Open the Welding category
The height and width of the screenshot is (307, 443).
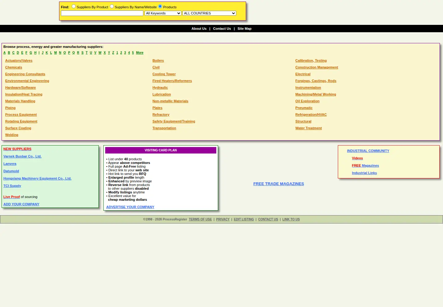point(12,135)
